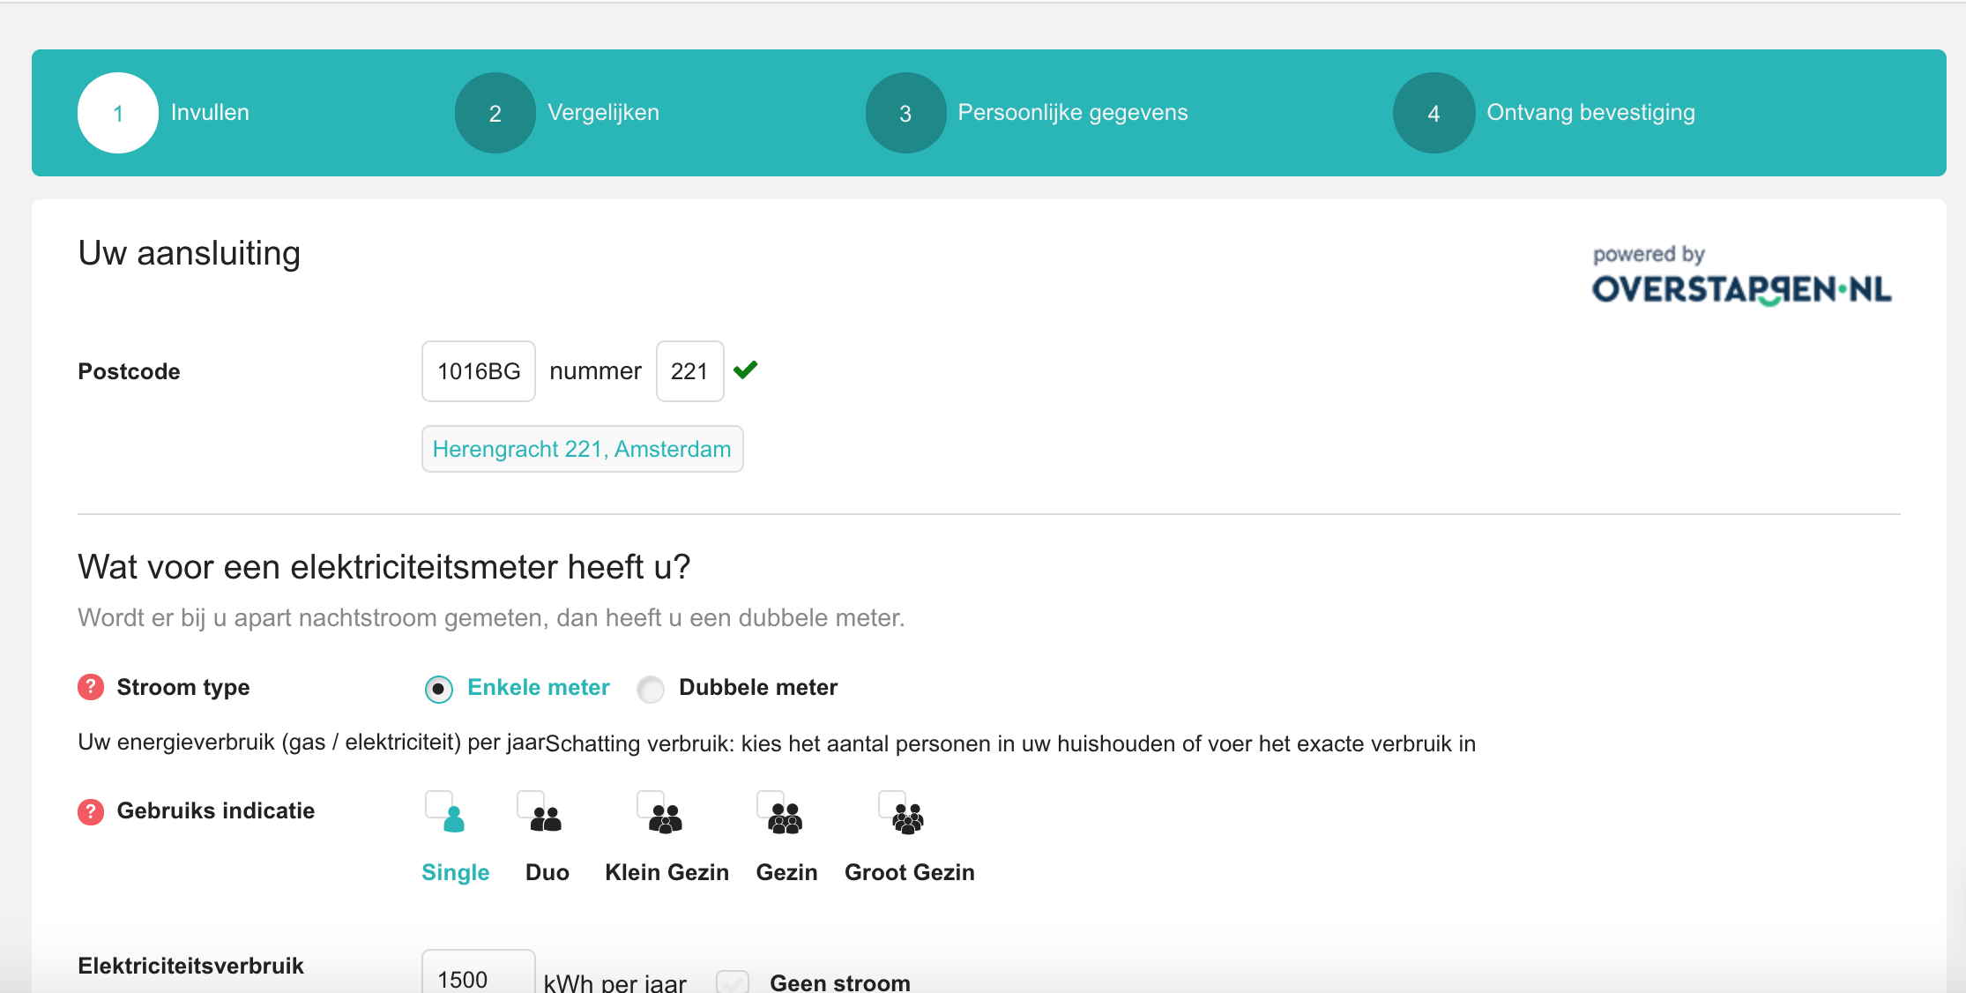
Task: Click the Enkele meter label
Action: 539,687
